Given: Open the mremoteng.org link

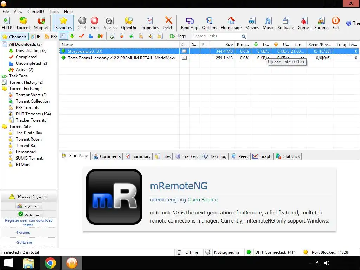Looking at the screenshot, I should click(168, 200).
